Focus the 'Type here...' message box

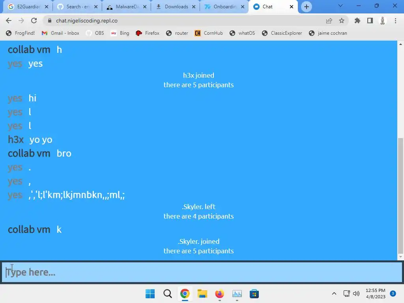(202, 272)
